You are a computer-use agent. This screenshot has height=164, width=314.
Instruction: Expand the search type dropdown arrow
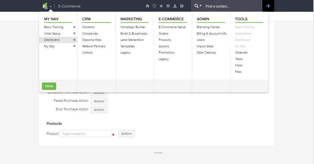[x=200, y=6]
